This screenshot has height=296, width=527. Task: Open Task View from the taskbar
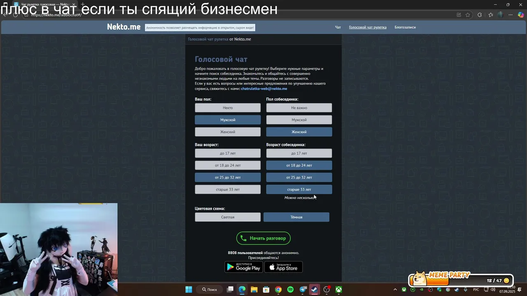tap(230, 289)
